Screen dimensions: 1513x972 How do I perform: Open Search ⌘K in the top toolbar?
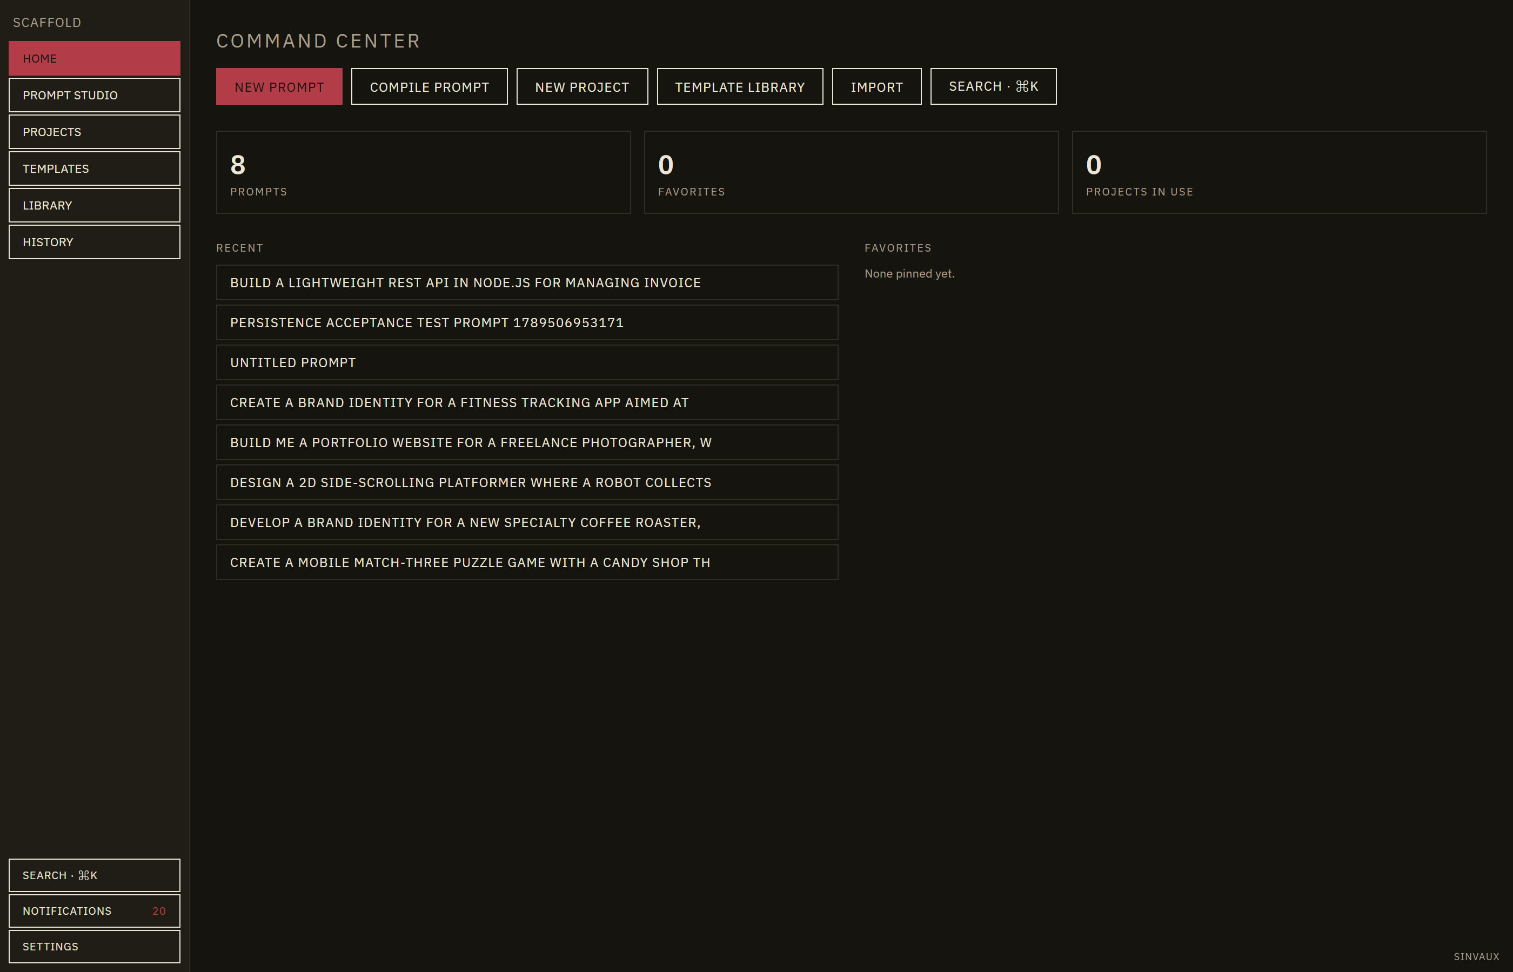[x=993, y=86]
